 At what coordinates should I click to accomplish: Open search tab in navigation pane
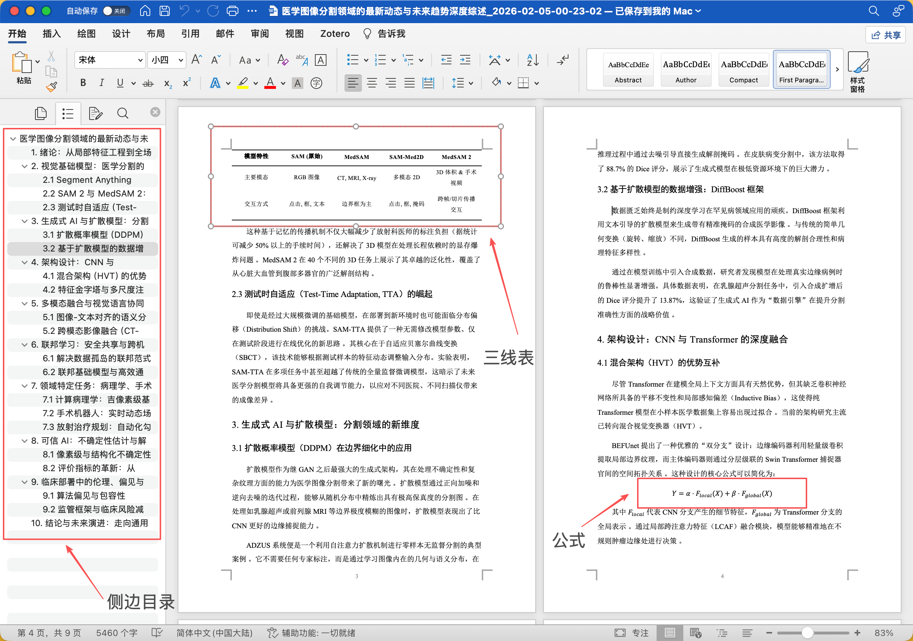coord(122,113)
